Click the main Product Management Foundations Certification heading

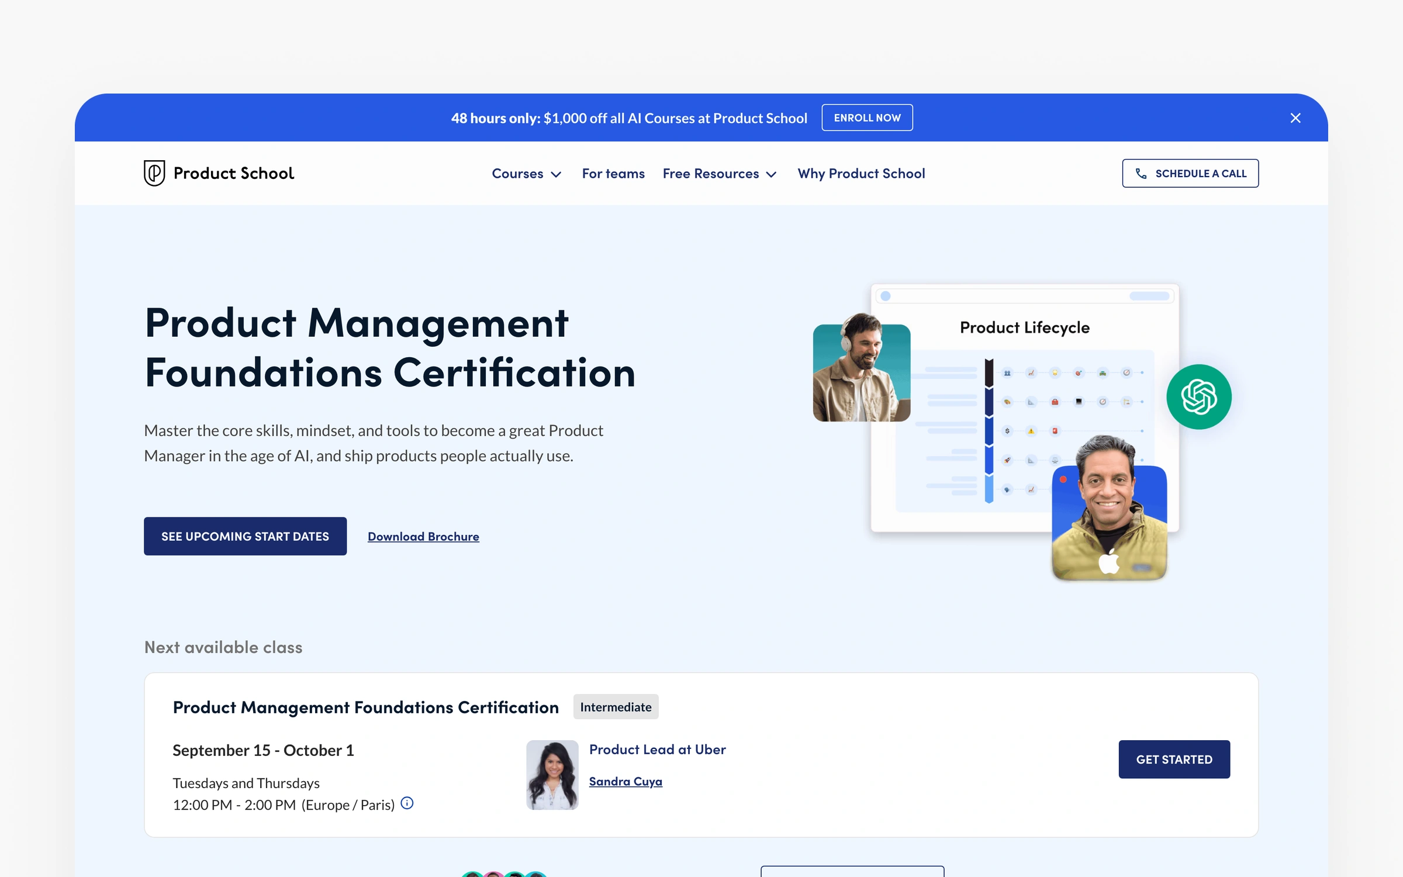390,347
